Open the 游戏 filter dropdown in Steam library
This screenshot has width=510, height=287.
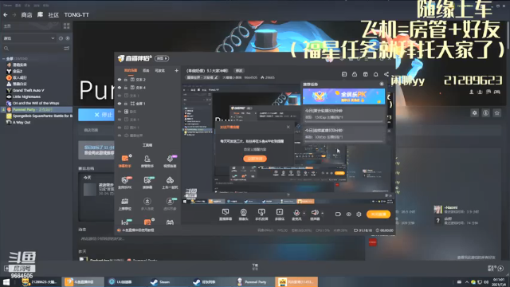[x=29, y=38]
